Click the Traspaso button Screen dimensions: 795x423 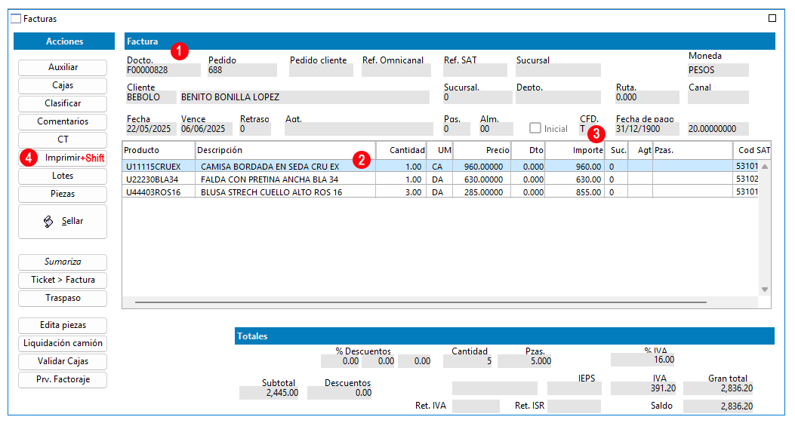tap(63, 299)
